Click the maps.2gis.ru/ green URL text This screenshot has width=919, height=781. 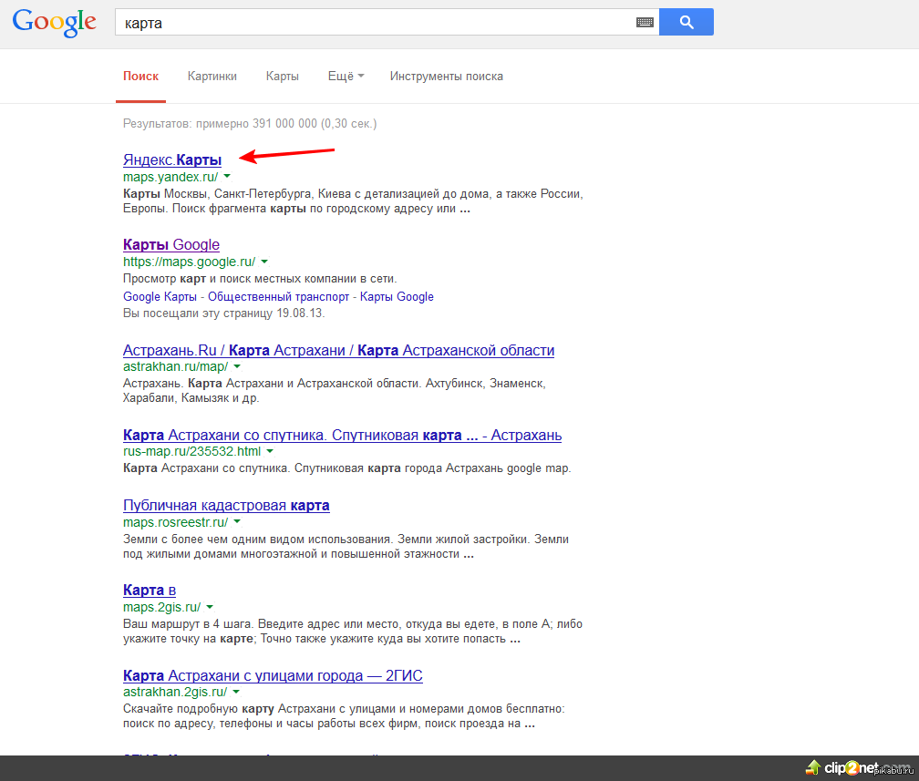pos(161,608)
